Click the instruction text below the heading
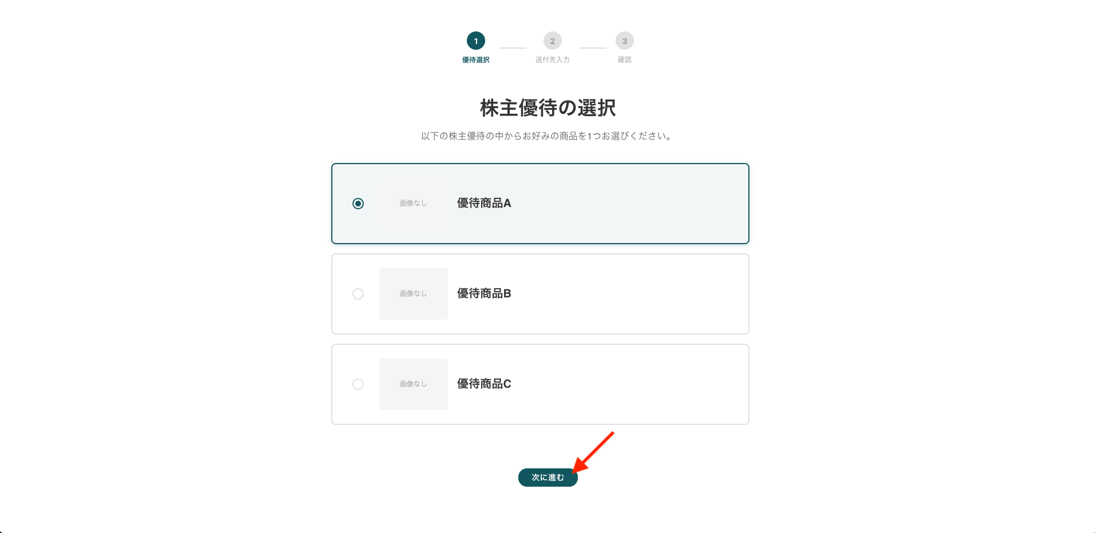This screenshot has width=1095, height=533. click(547, 136)
